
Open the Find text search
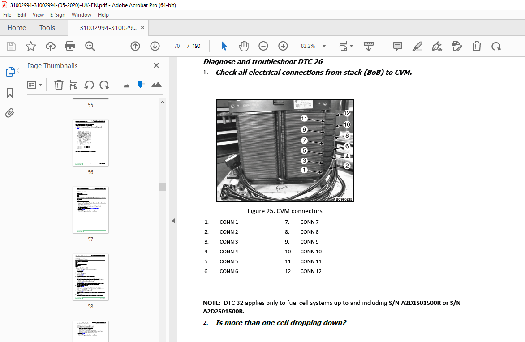click(90, 46)
